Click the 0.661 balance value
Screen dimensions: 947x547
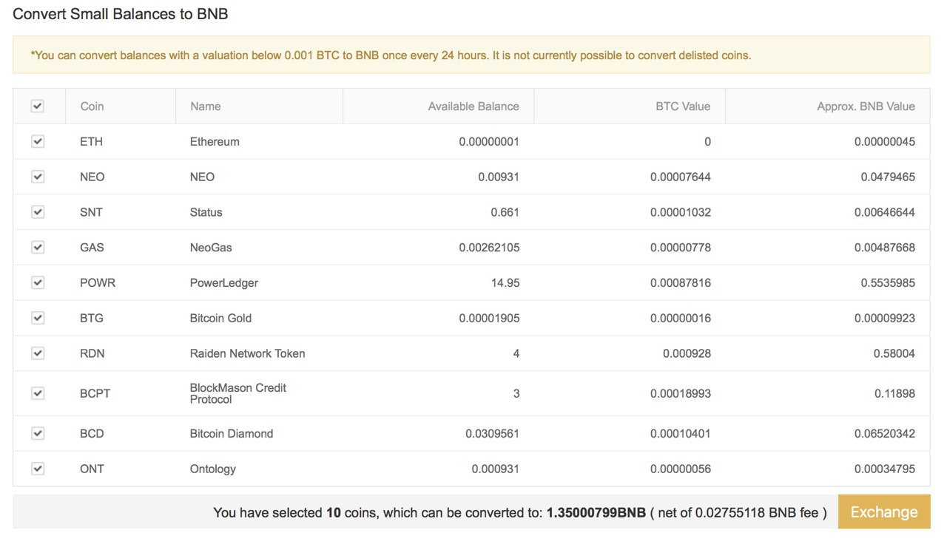505,212
